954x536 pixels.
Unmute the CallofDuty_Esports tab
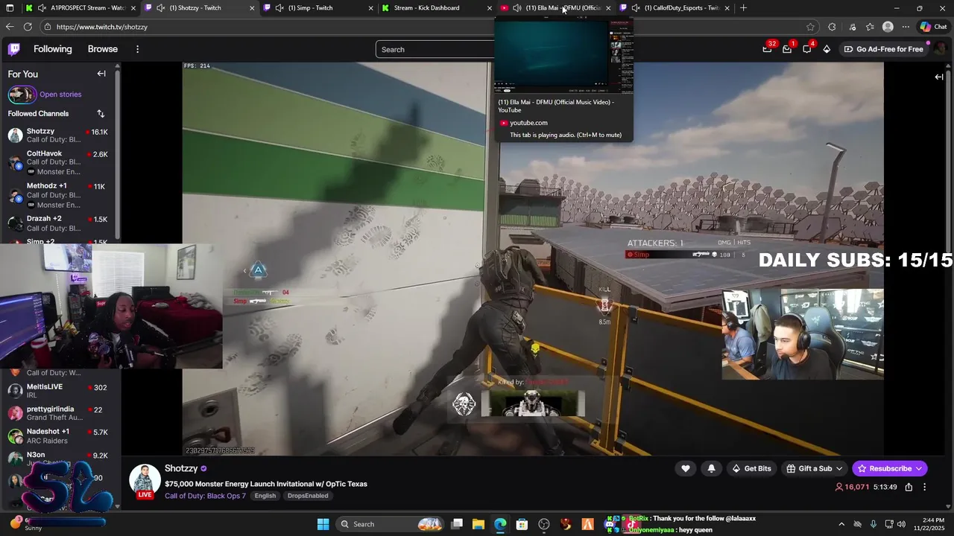tap(636, 8)
